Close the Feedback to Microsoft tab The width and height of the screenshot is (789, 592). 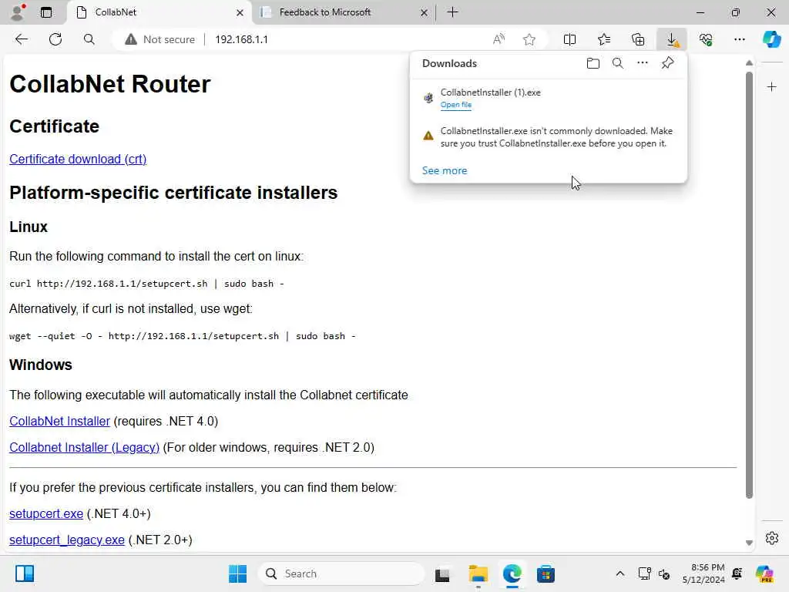[425, 12]
